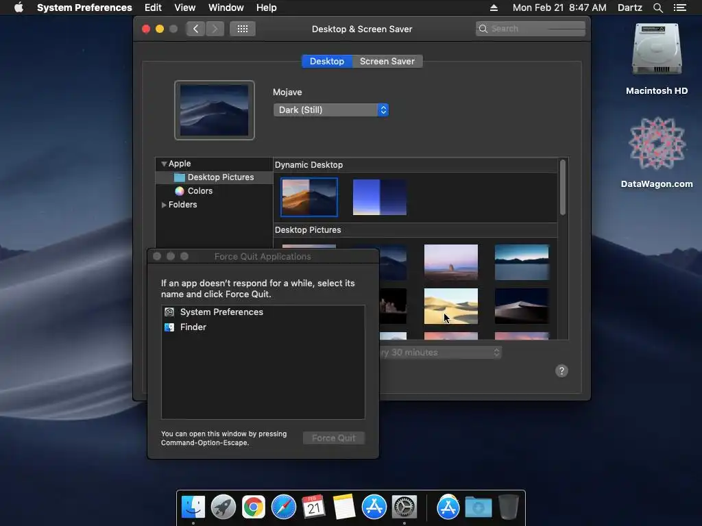Screen dimensions: 702x526
Task: Click the help question mark button
Action: [561, 371]
